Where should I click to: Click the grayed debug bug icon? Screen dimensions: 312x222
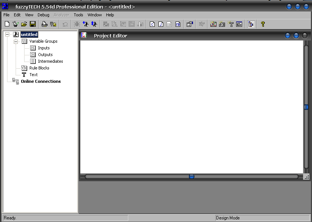pyautogui.click(x=77, y=24)
